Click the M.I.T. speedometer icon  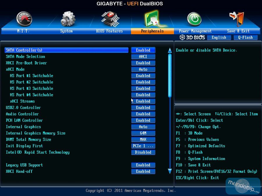pyautogui.click(x=24, y=19)
